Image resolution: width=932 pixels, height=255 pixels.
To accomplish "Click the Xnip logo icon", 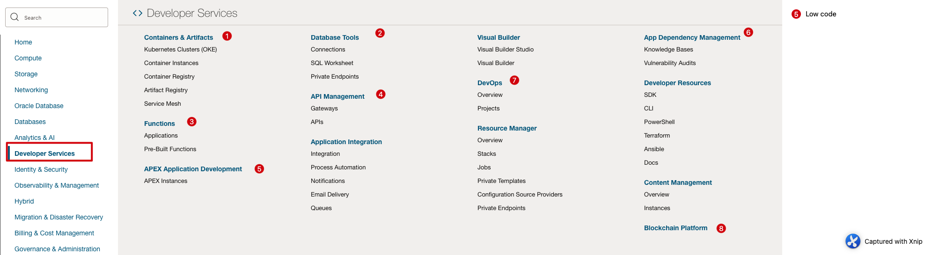I will [x=852, y=241].
